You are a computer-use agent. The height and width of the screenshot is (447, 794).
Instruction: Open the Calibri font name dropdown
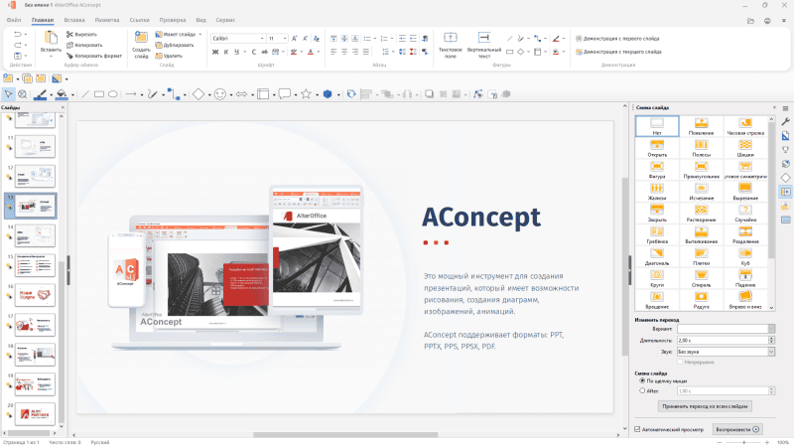pos(262,39)
